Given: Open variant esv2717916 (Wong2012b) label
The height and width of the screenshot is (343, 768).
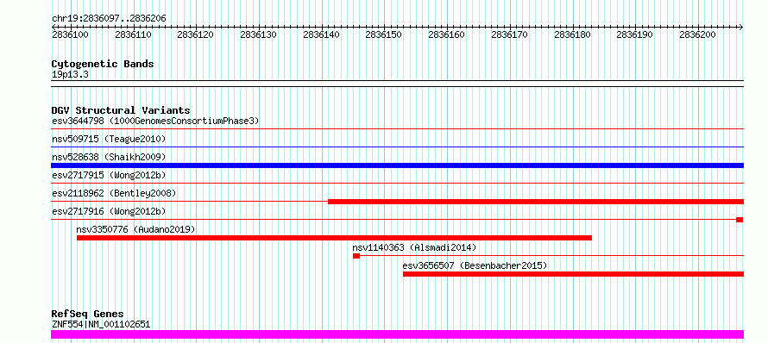Looking at the screenshot, I should click(109, 211).
